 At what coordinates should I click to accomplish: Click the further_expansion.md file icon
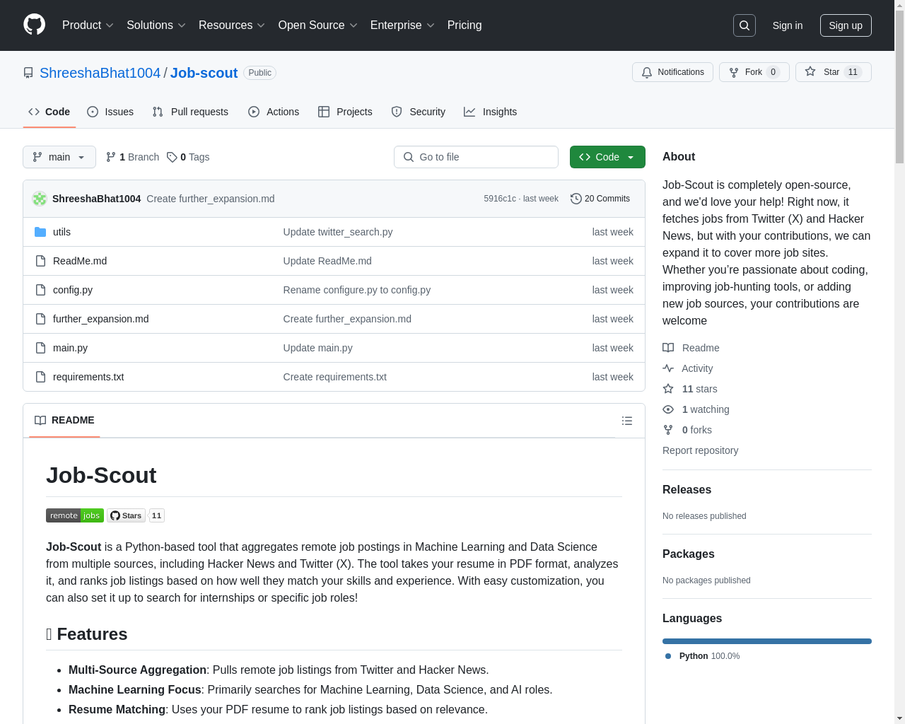tap(40, 319)
